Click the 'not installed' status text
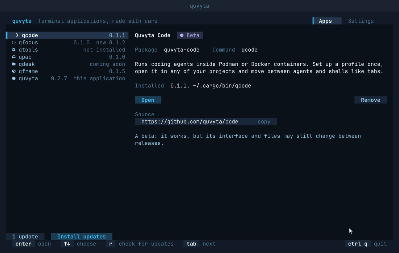The height and width of the screenshot is (253, 399). pos(104,50)
